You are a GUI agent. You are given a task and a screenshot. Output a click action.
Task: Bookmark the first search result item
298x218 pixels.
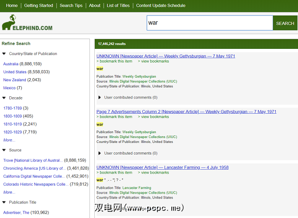tap(116, 61)
